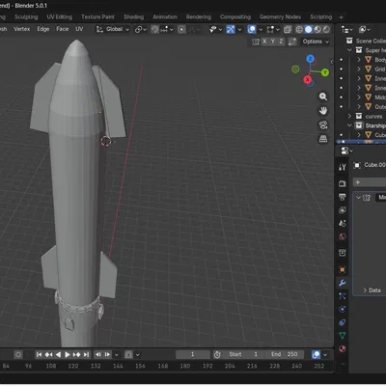The height and width of the screenshot is (386, 386).
Task: Click the X axis on navigation gizmo
Action: pyautogui.click(x=307, y=79)
